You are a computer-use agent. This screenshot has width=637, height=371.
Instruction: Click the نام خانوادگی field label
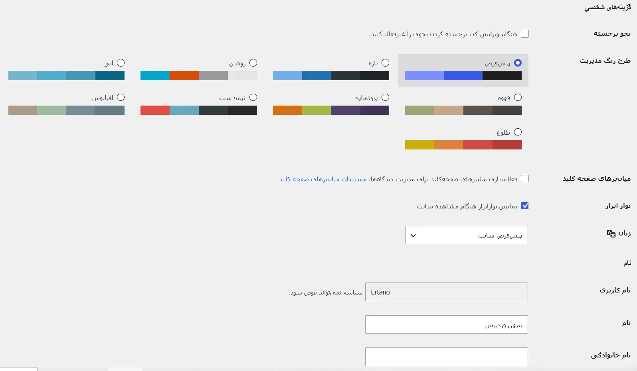tap(611, 355)
